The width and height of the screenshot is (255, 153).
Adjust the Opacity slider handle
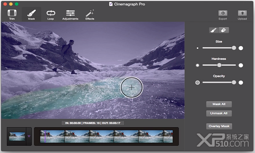click(234, 82)
